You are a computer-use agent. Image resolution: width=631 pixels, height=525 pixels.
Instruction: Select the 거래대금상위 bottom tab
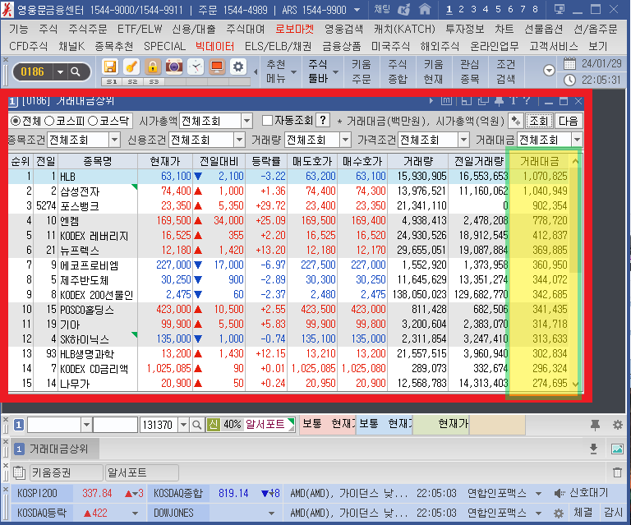54,449
